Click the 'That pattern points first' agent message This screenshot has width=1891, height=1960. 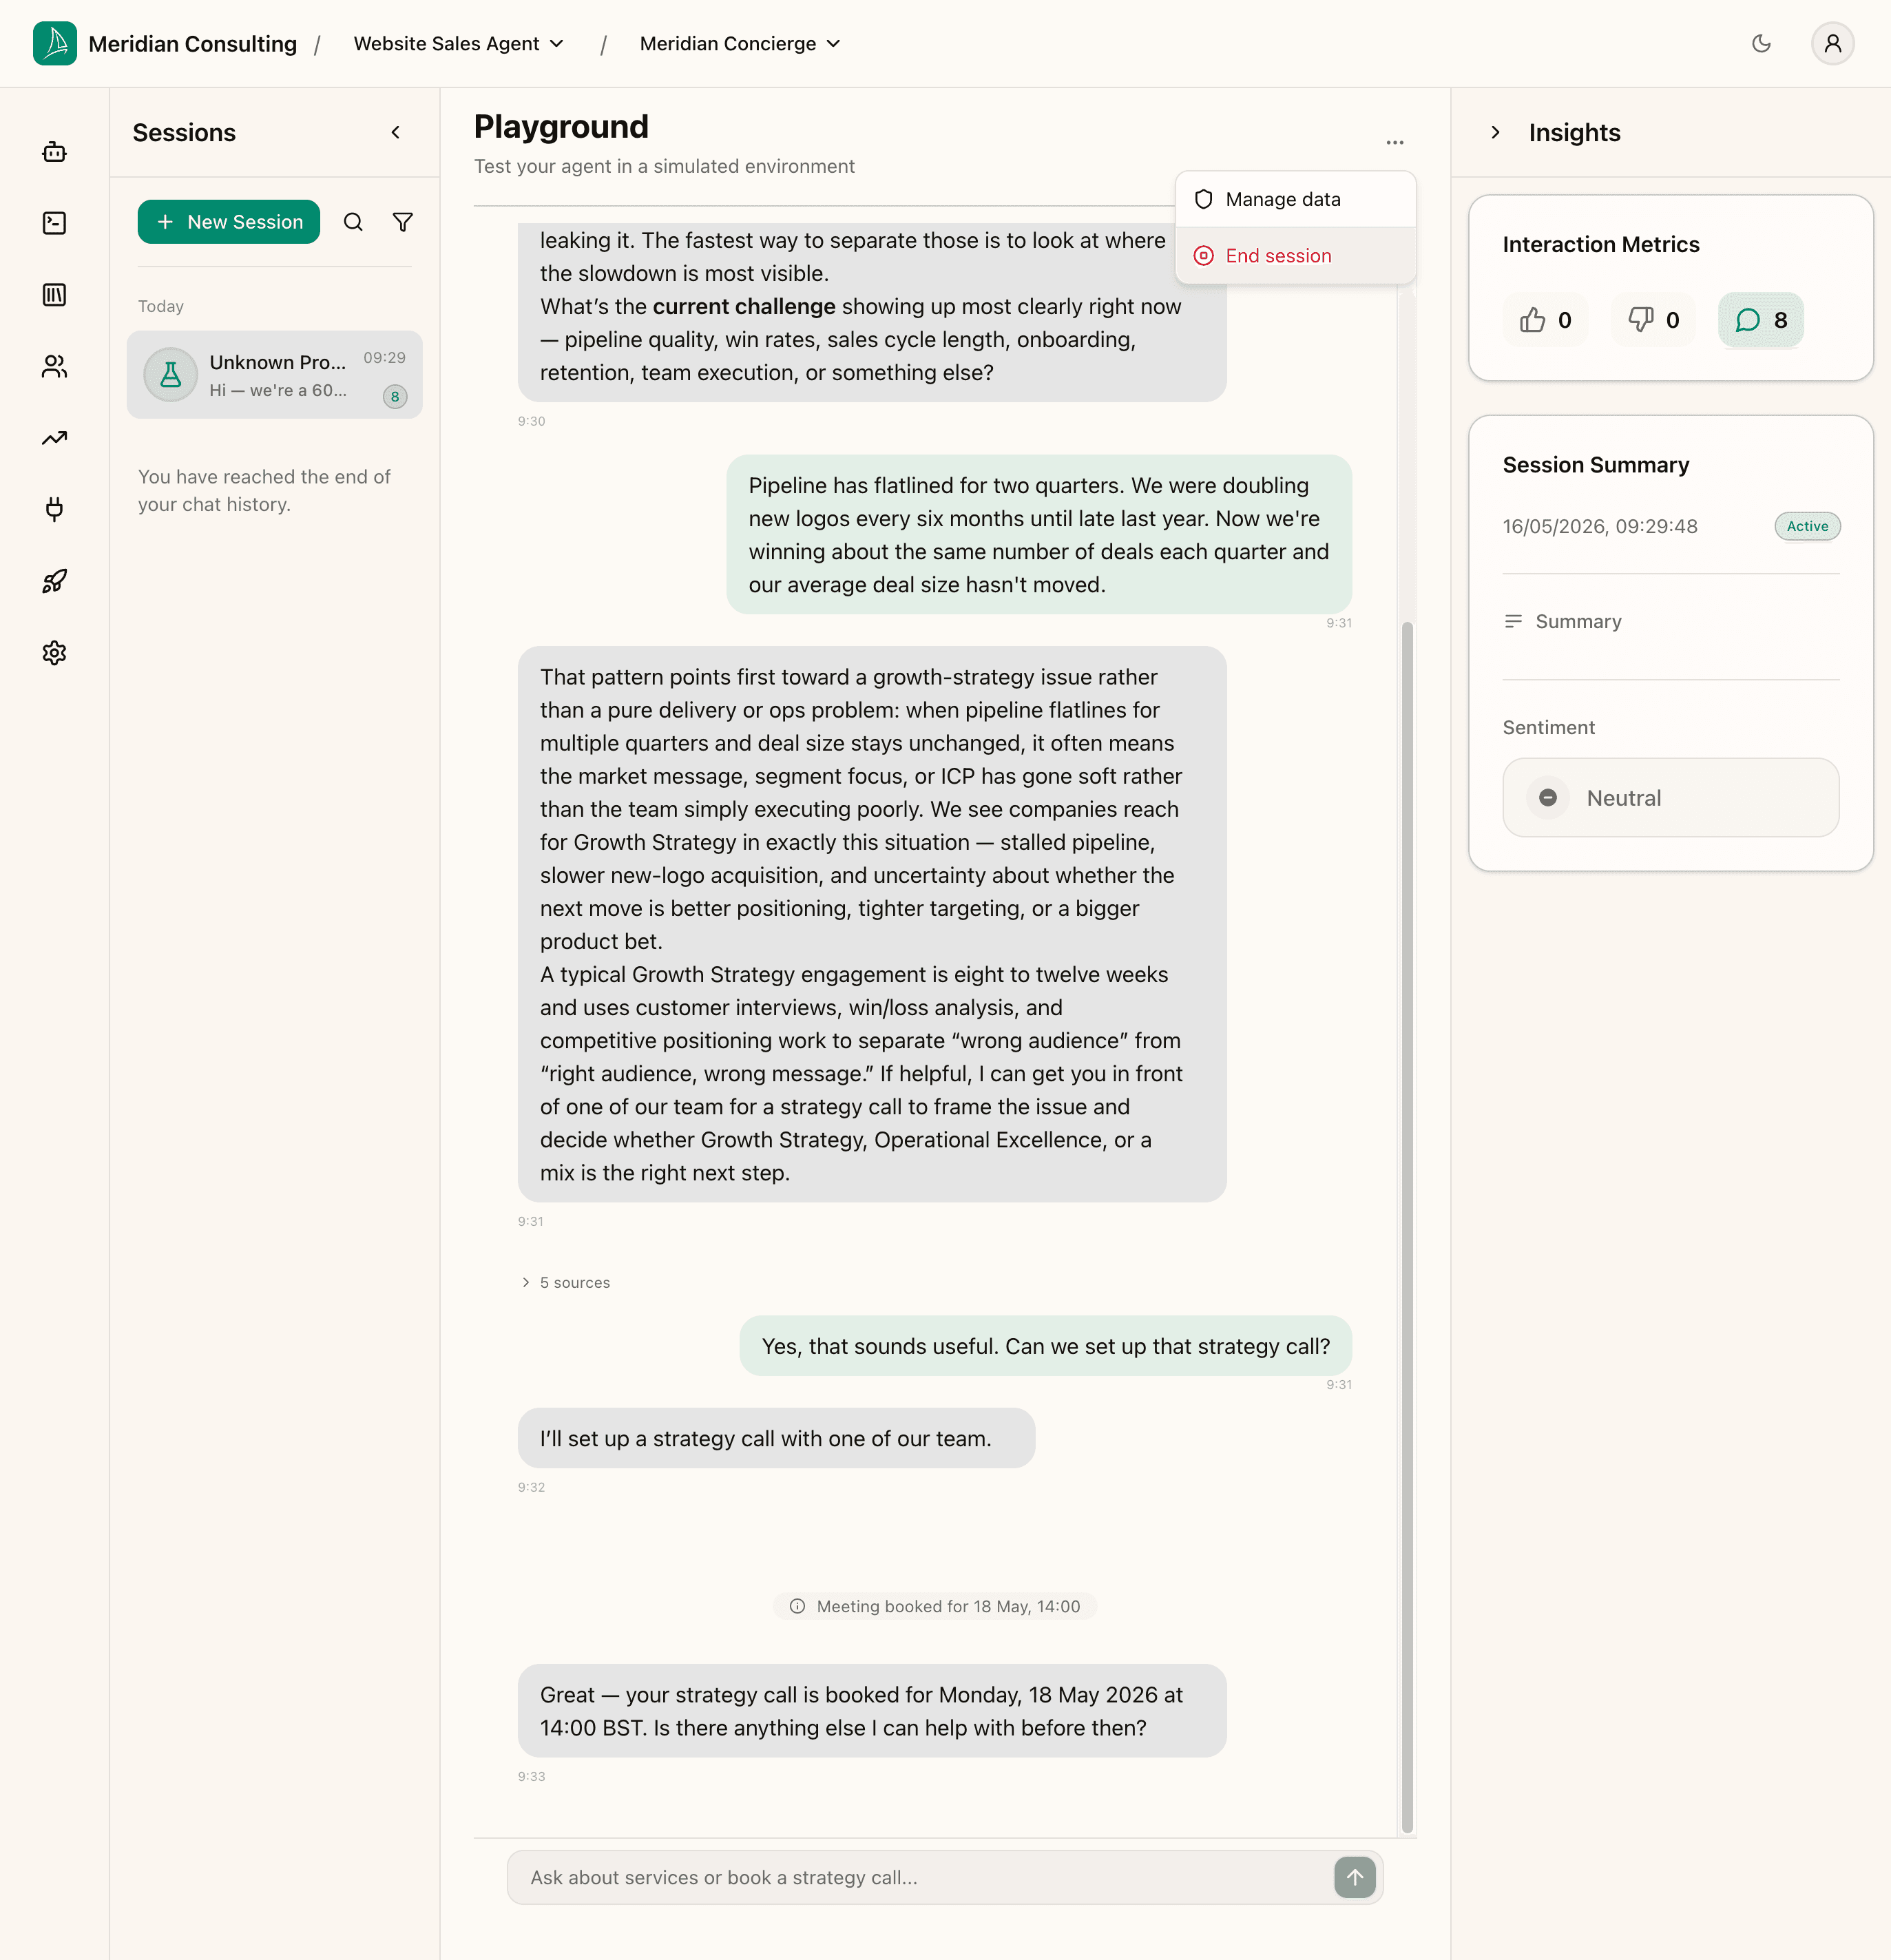(872, 924)
